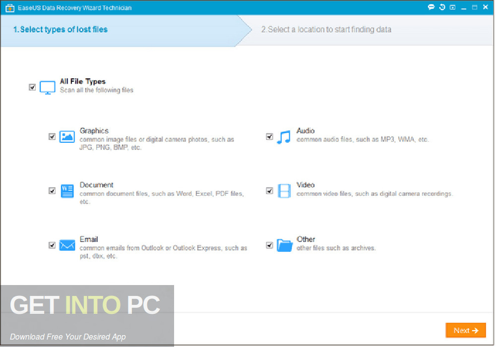Click 'Scan all the following files' text

pyautogui.click(x=97, y=90)
